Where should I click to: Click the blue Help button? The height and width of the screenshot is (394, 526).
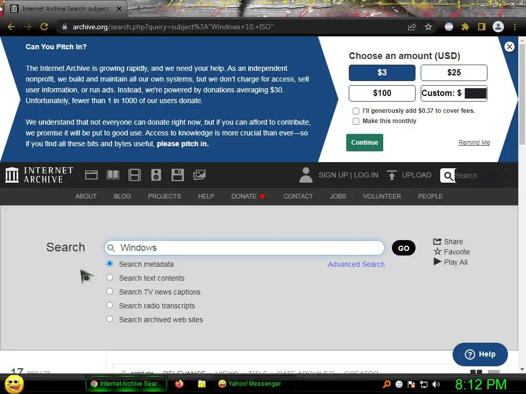coord(480,354)
